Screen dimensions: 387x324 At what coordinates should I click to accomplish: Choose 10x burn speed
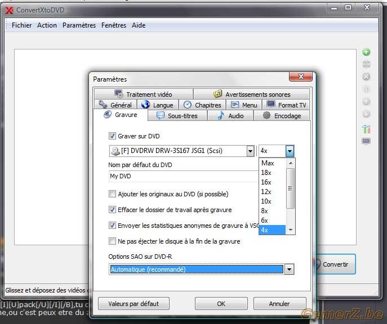click(x=272, y=201)
